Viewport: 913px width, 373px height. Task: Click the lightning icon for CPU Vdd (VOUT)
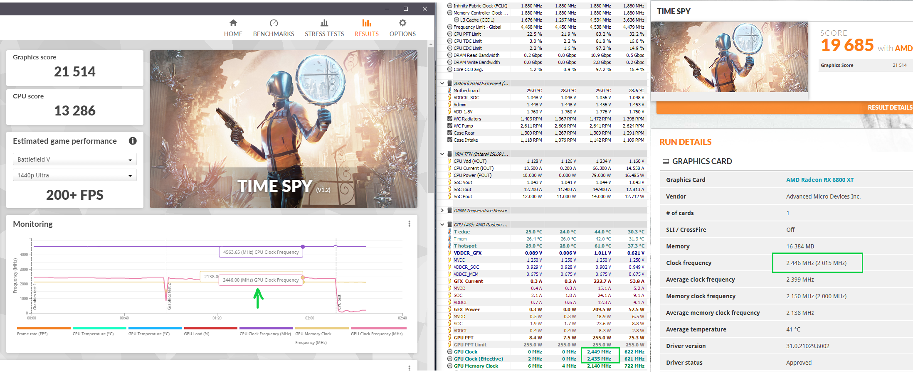[450, 161]
